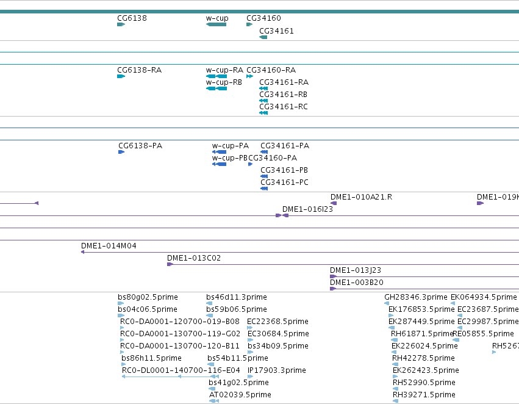Select EST EK262423.5prime
The image size is (519, 404).
pos(426,370)
